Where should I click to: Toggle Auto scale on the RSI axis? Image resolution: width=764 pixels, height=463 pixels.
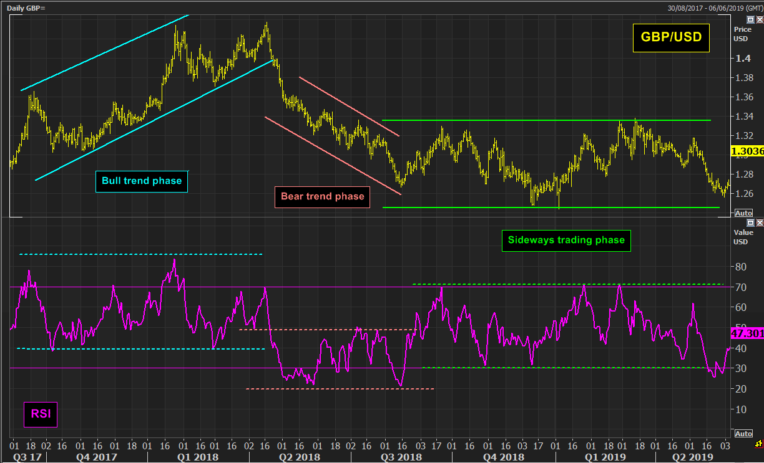pos(743,434)
